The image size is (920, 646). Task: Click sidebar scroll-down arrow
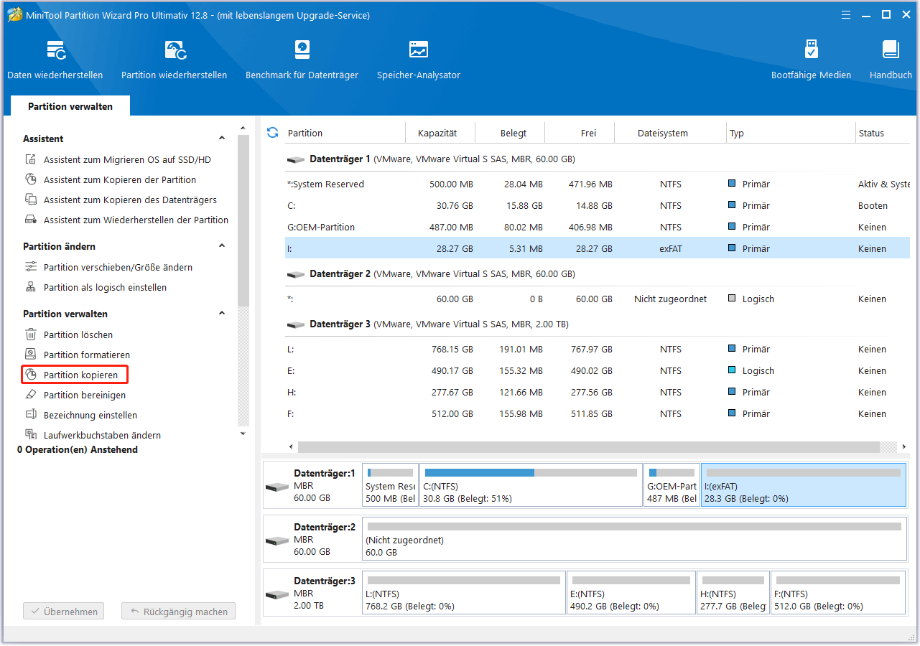tap(243, 434)
